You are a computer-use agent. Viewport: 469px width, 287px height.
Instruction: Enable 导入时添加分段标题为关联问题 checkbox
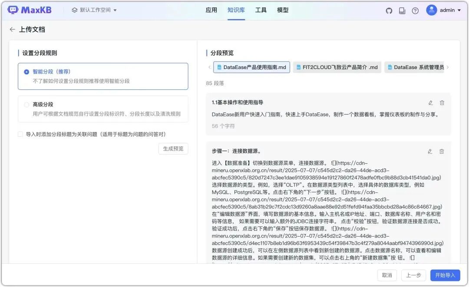click(20, 134)
